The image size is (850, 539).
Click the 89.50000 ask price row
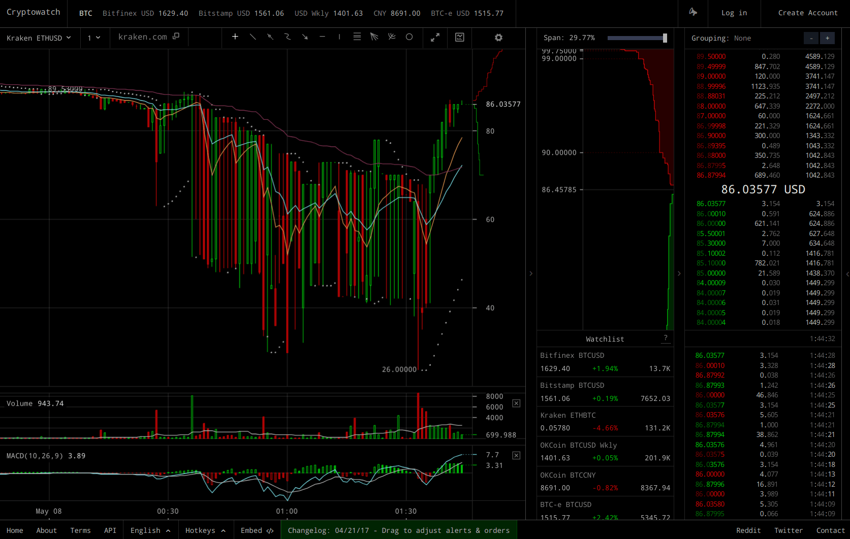pyautogui.click(x=765, y=56)
